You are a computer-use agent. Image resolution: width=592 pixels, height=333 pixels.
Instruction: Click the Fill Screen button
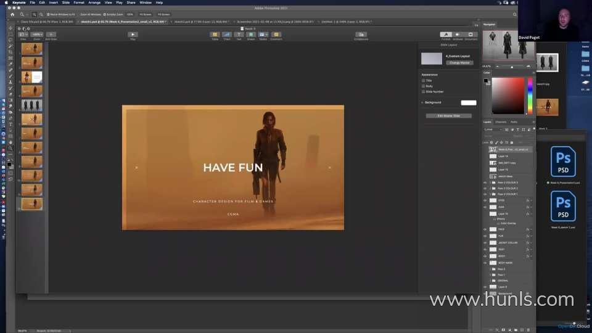(x=163, y=14)
